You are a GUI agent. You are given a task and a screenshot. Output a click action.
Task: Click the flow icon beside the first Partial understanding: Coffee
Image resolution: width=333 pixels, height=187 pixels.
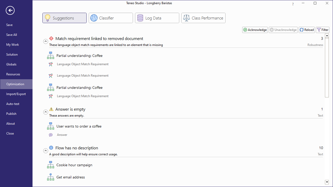[x=51, y=55]
